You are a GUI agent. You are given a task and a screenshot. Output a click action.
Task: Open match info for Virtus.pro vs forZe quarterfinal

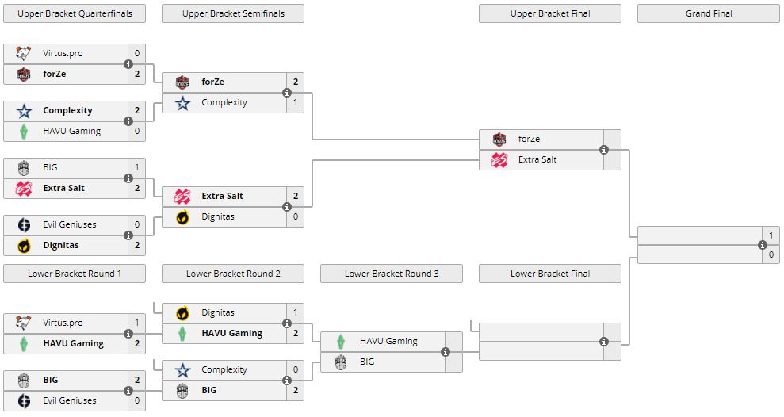click(128, 64)
